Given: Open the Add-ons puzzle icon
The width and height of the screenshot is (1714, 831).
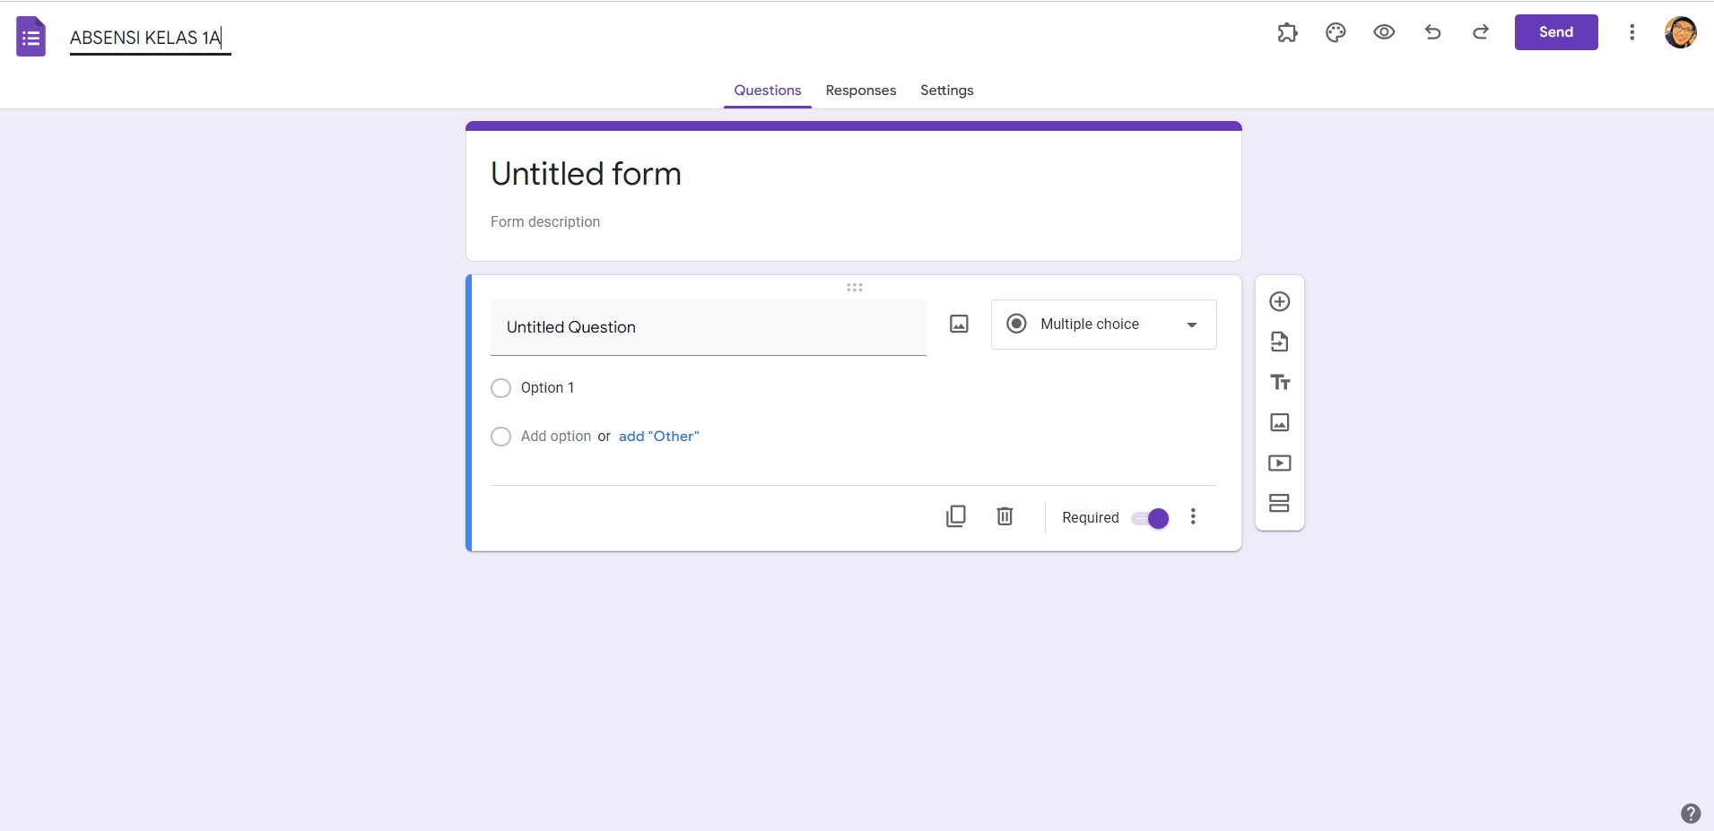Looking at the screenshot, I should pyautogui.click(x=1287, y=33).
